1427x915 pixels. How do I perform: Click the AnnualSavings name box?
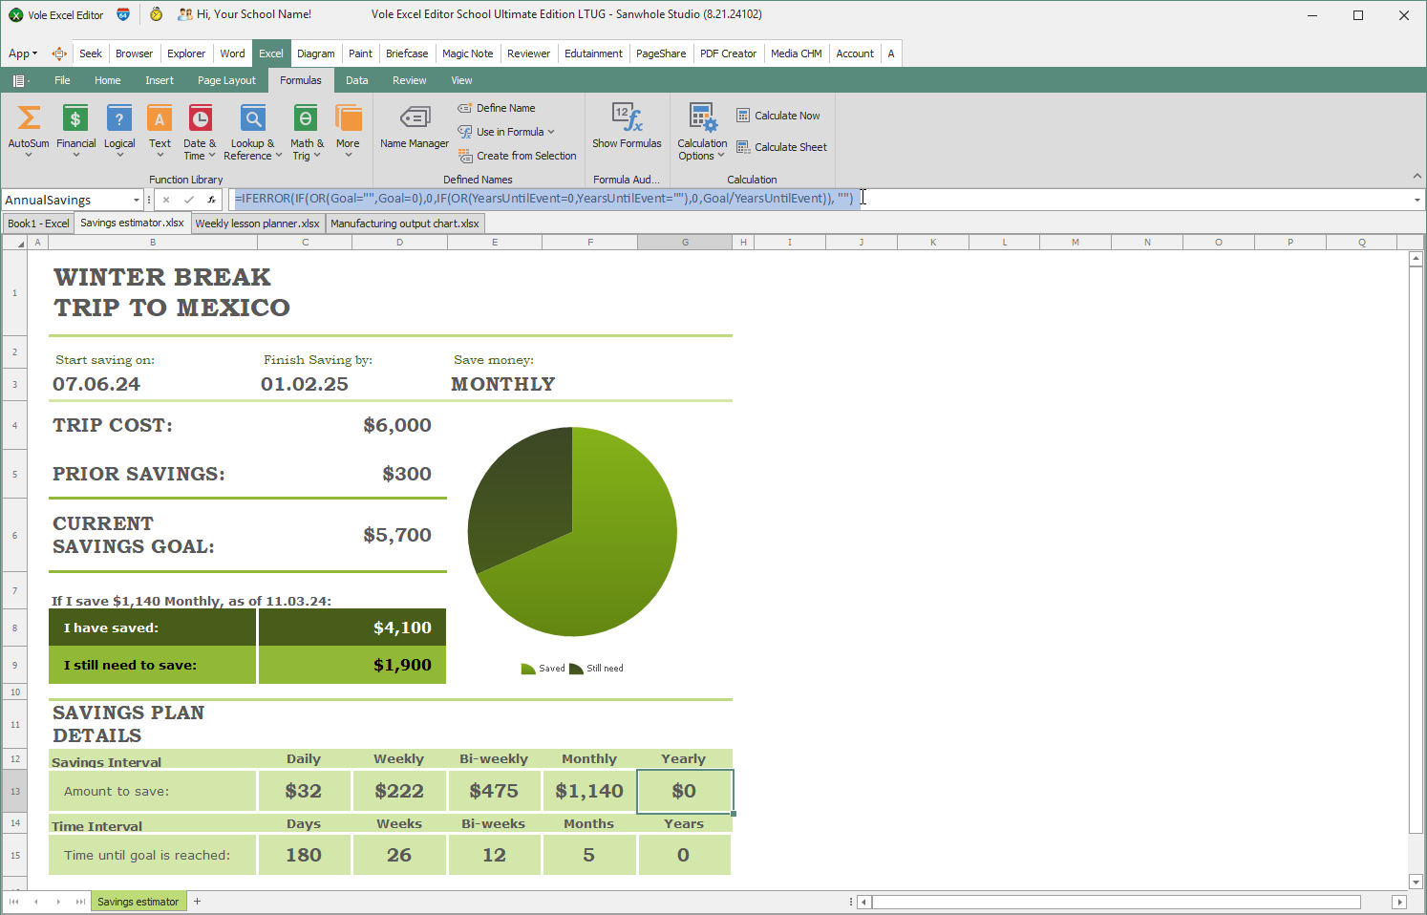click(x=67, y=200)
